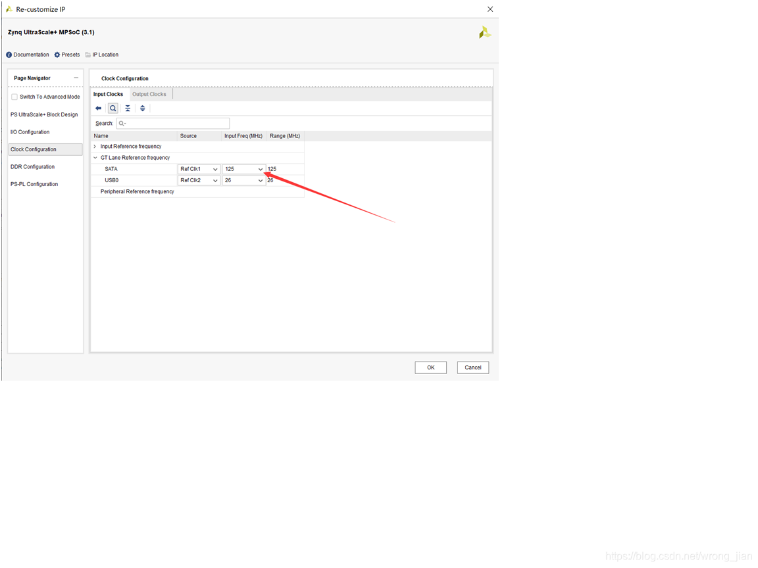
Task: Click Zynq UltraScale+ MPSoC (3.1) title
Action: click(51, 32)
